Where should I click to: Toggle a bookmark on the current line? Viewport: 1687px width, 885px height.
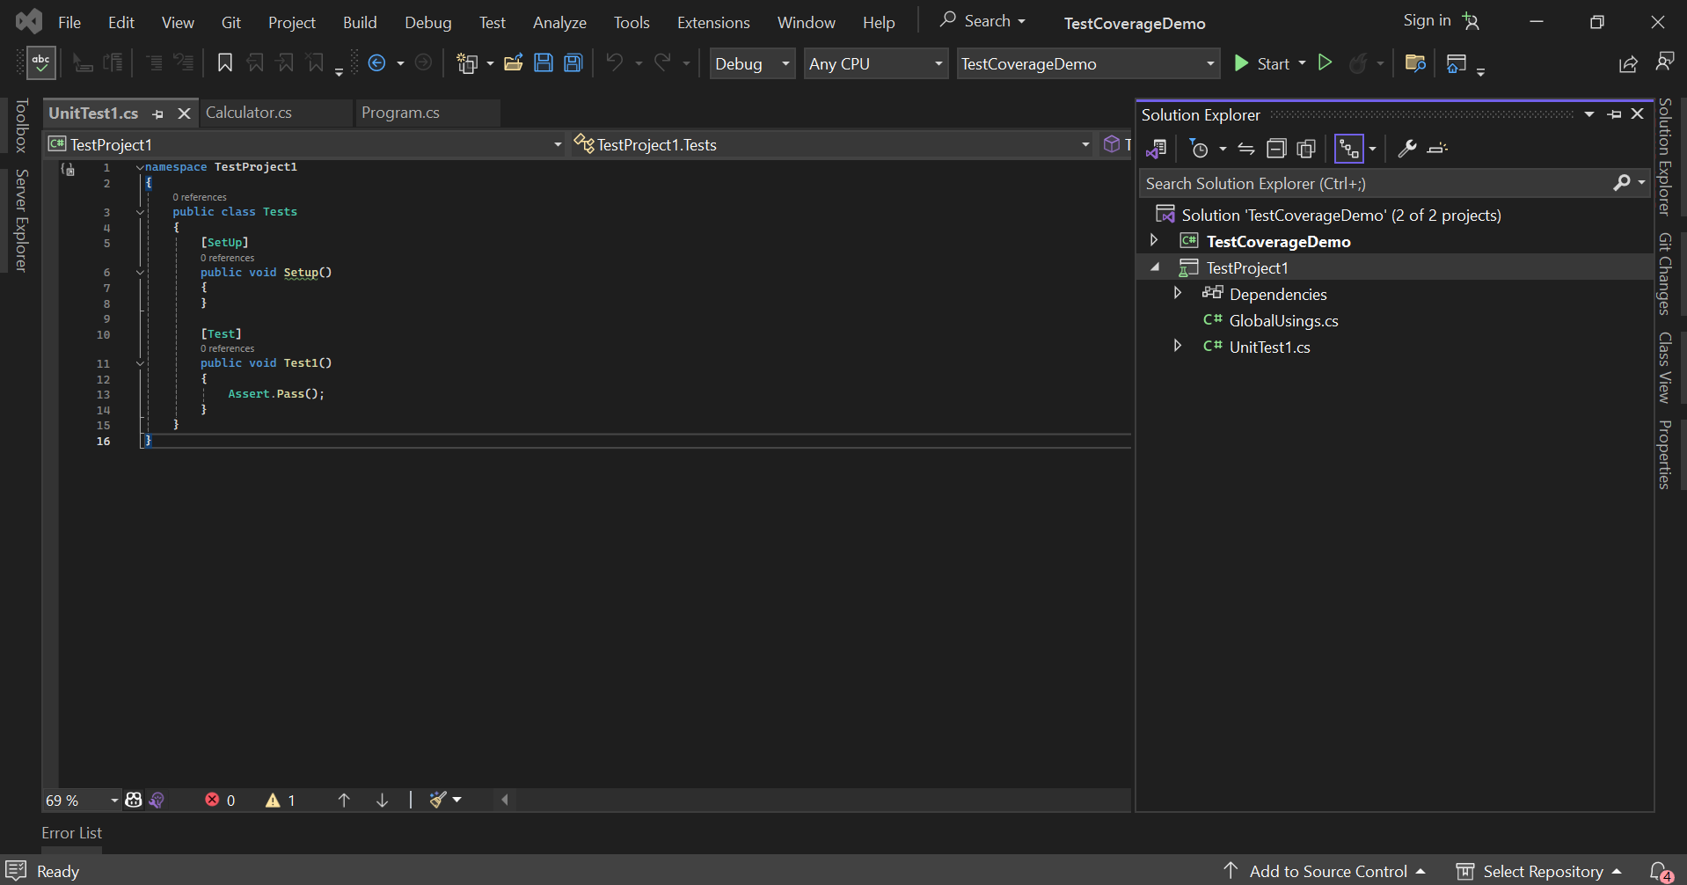point(225,62)
